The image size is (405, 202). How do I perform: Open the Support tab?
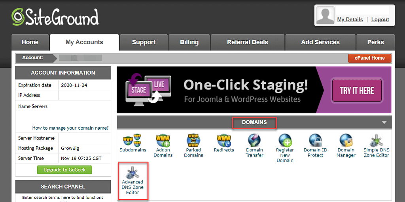[x=144, y=42]
